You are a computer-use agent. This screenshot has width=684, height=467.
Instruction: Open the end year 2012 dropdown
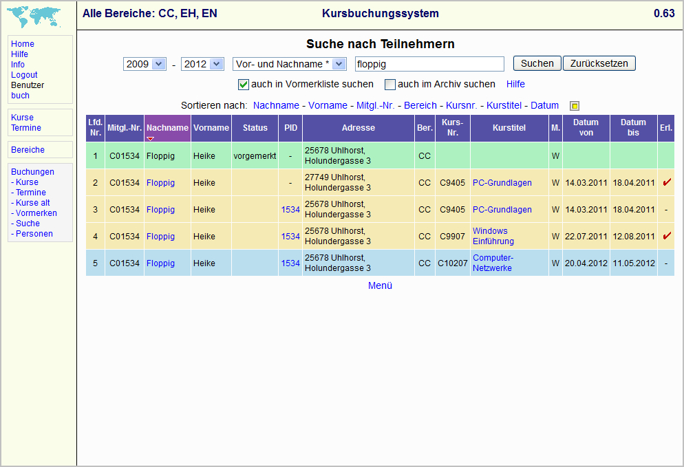tap(202, 64)
